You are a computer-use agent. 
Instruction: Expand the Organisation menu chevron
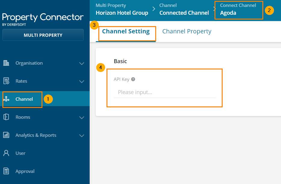click(82, 63)
